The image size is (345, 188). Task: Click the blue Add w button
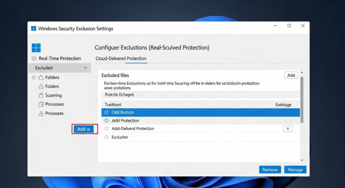pos(84,129)
